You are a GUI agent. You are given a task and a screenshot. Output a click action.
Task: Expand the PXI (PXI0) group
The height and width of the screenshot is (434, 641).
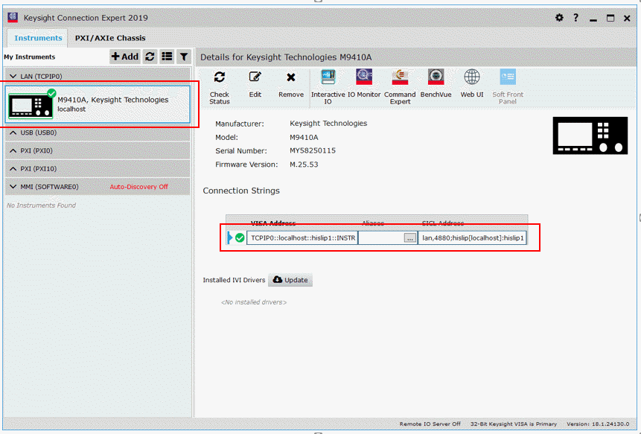pos(13,150)
